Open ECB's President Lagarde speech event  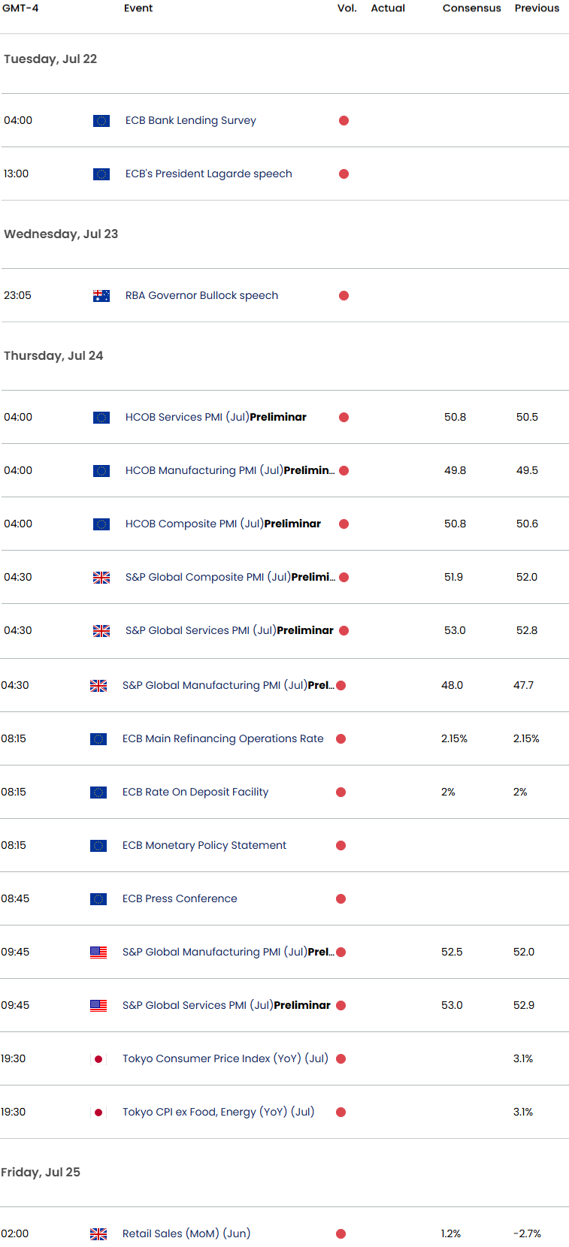208,174
